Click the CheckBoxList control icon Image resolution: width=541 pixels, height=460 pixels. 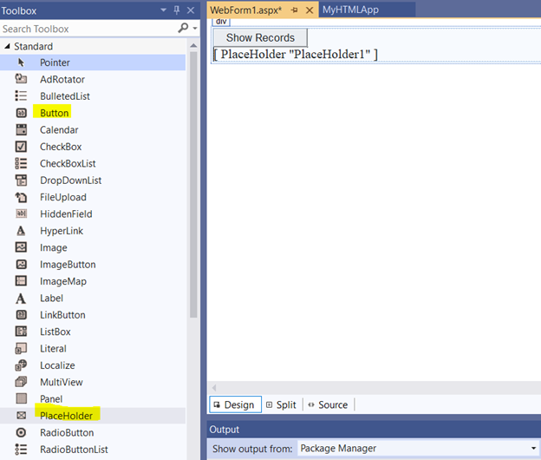[21, 163]
